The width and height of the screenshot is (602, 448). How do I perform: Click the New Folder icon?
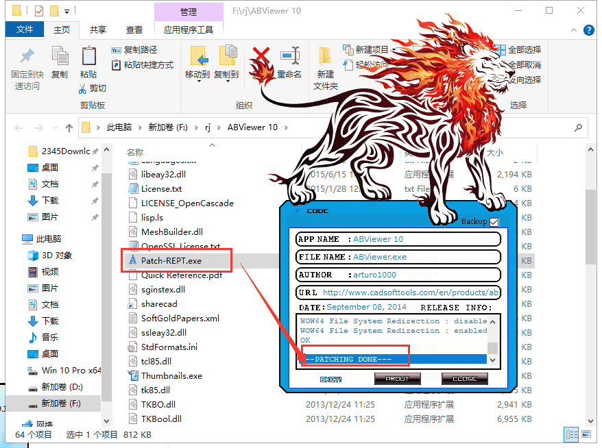[325, 56]
